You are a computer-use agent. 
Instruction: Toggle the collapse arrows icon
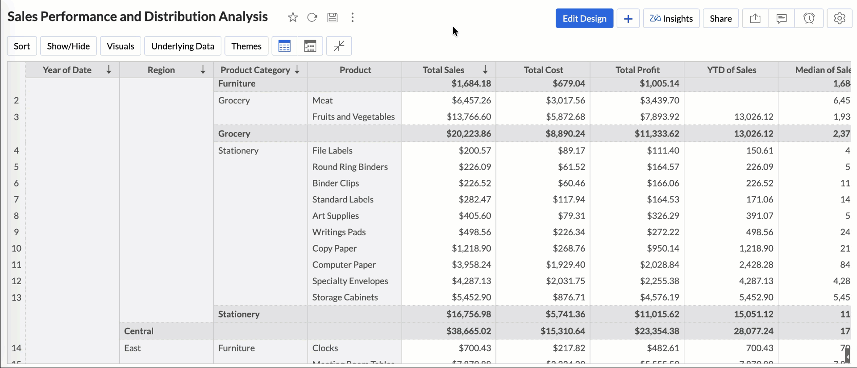coord(339,46)
